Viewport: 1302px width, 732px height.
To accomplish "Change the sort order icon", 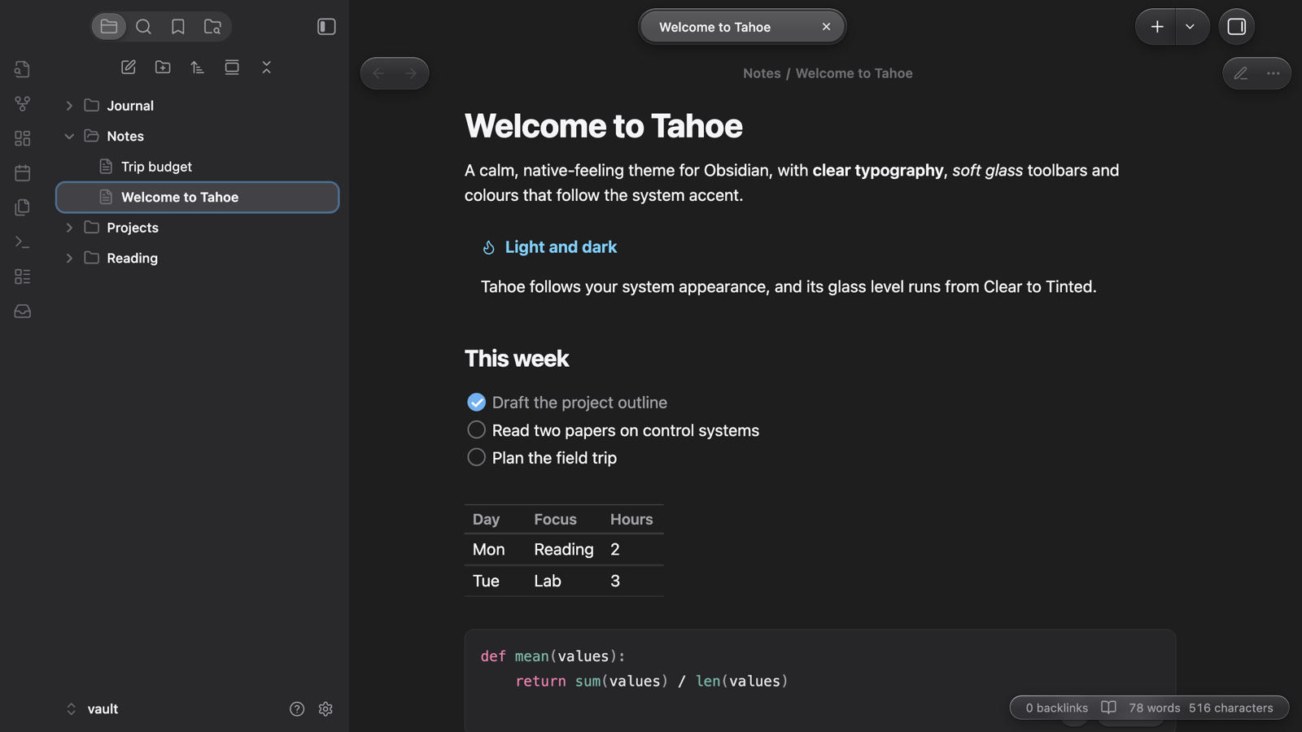I will tap(198, 68).
